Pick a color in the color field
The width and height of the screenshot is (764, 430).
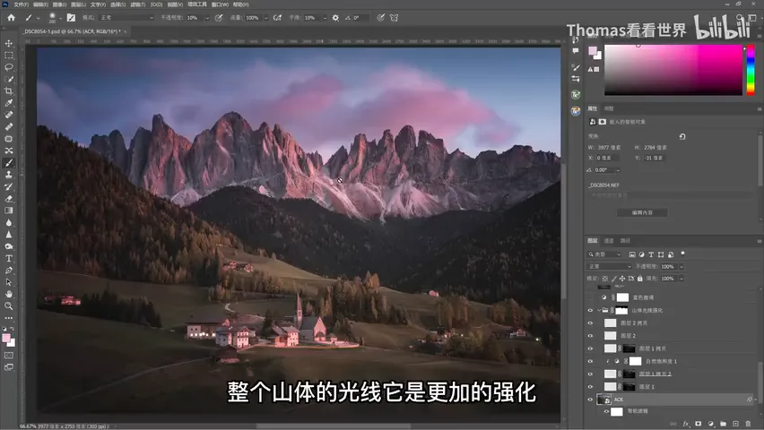(673, 70)
